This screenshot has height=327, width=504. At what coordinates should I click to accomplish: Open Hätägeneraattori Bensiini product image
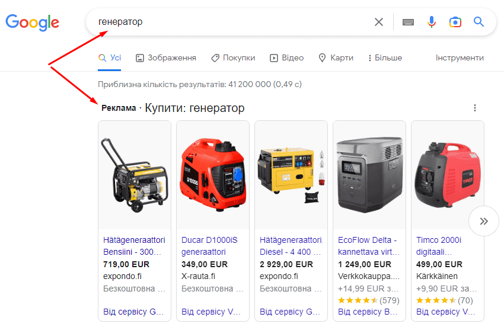(135, 175)
